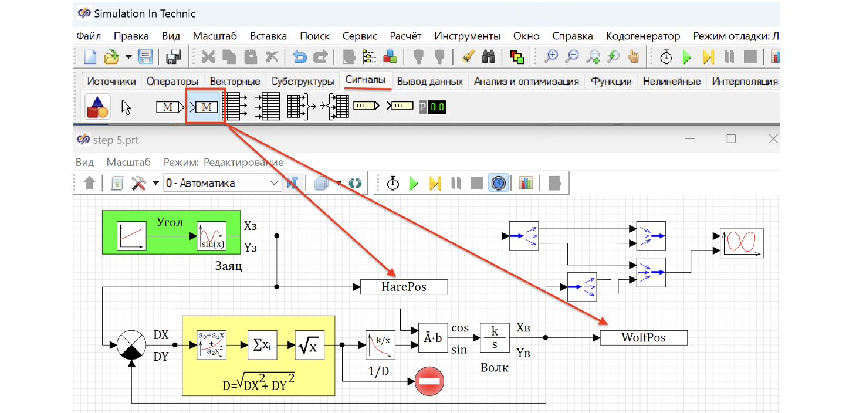This screenshot has height=413, width=846.
Task: Open the dropdown arrow beside the folder icon
Action: [x=128, y=57]
